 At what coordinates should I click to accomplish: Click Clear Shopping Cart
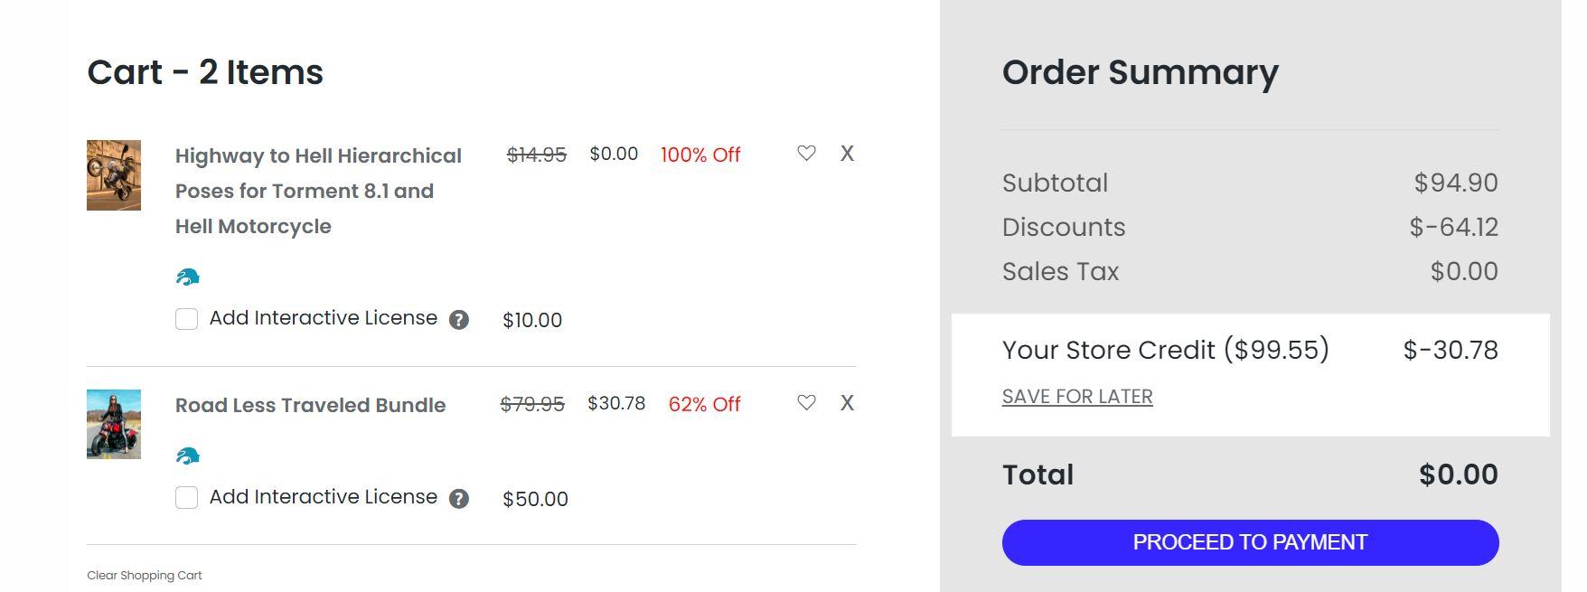tap(145, 576)
